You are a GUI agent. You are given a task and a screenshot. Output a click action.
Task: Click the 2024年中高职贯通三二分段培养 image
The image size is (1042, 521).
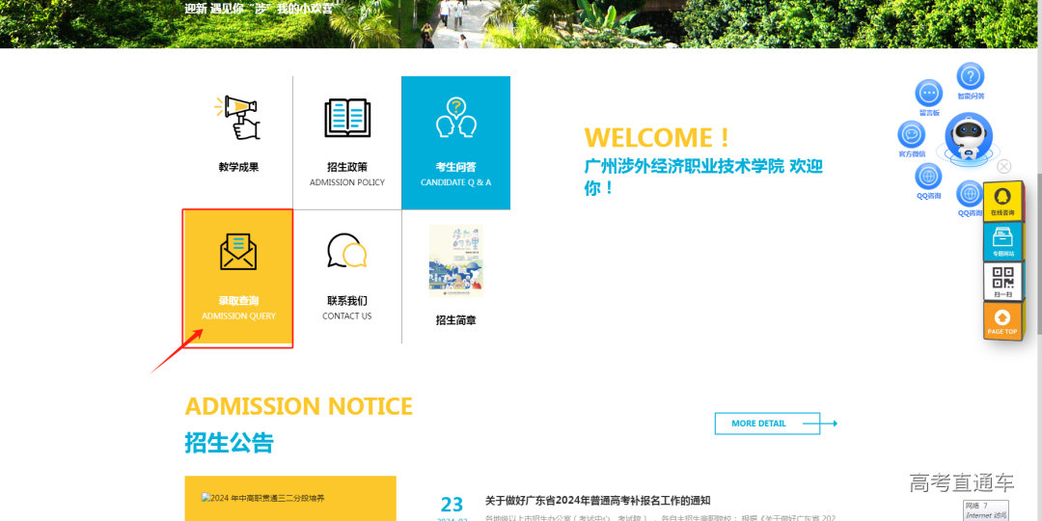point(289,498)
